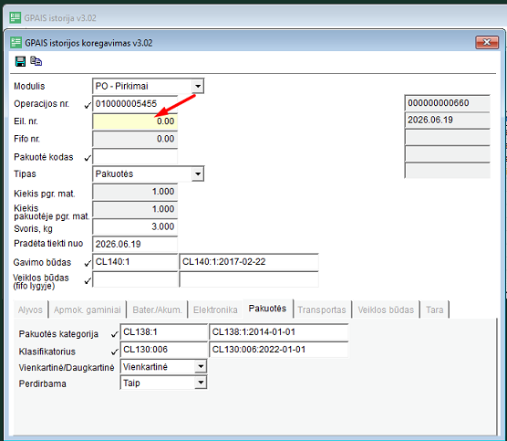Click the copy record toolbar icon
The image size is (507, 441).
[x=36, y=61]
